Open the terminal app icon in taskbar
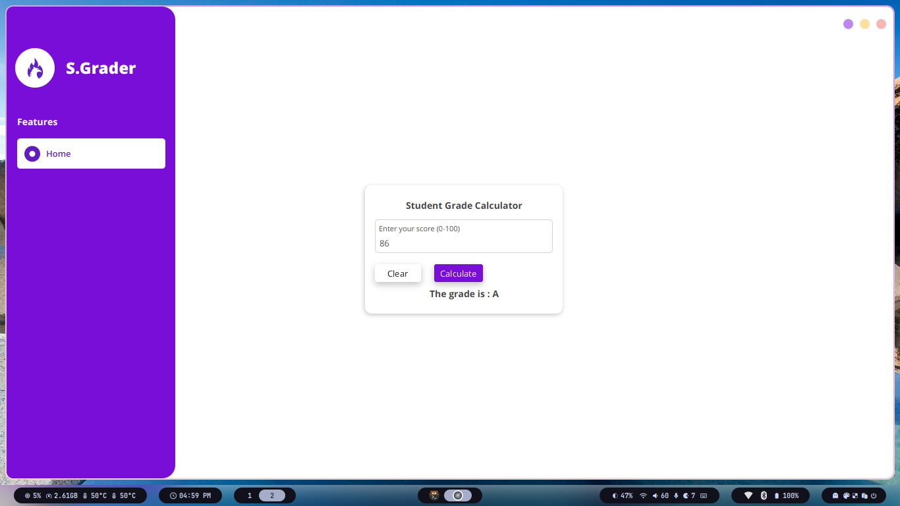Screen dimensions: 900x506 [434, 495]
